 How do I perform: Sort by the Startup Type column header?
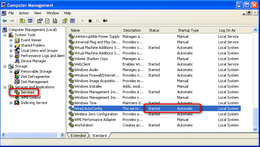[188, 30]
